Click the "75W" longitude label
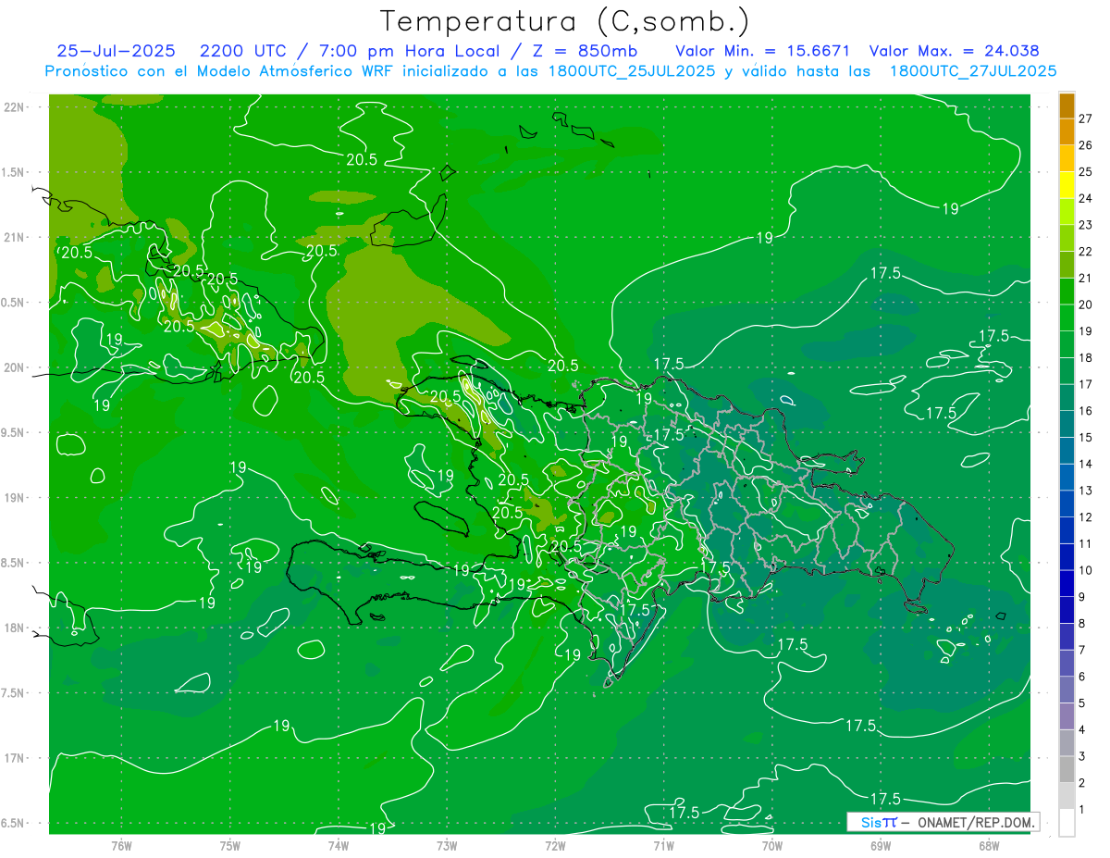The height and width of the screenshot is (858, 1110). 230,846
